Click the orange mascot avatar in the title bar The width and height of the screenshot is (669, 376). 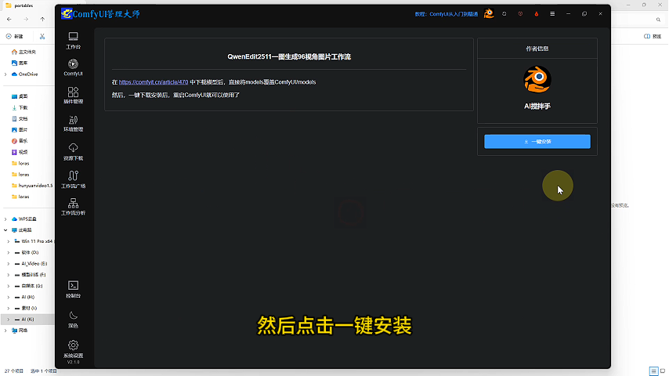pyautogui.click(x=489, y=13)
